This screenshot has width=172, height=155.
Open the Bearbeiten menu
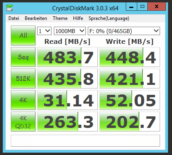(x=36, y=18)
